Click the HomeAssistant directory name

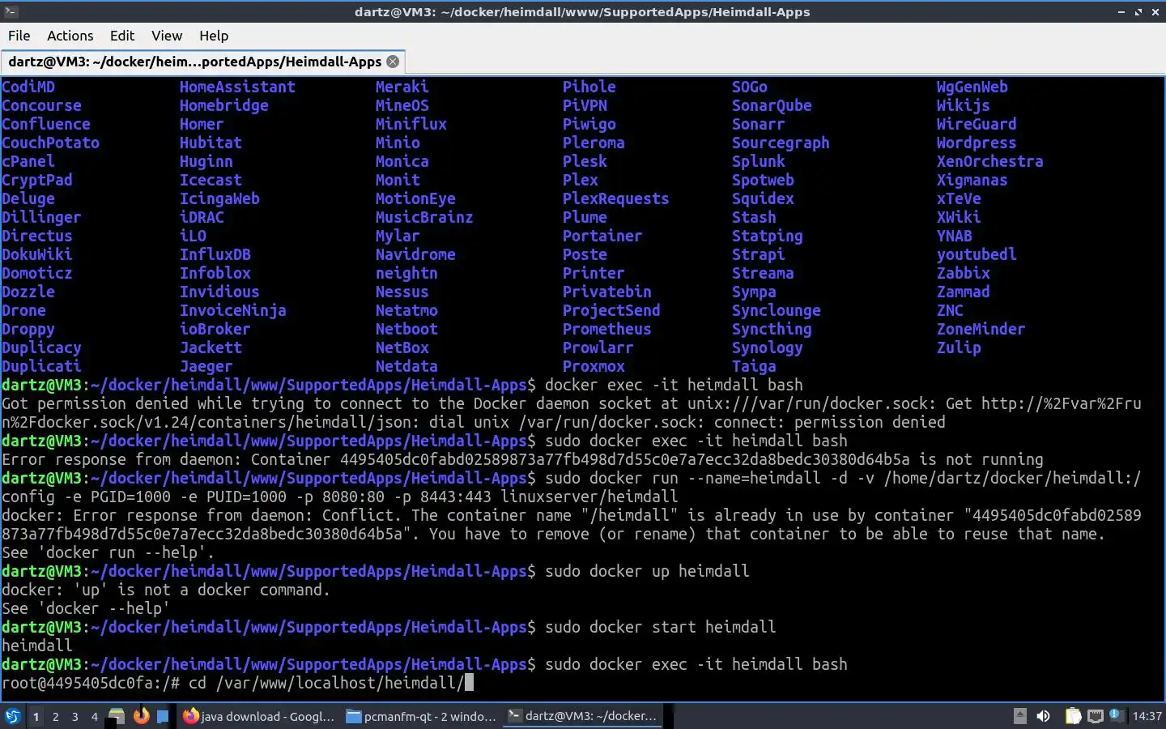pos(237,87)
